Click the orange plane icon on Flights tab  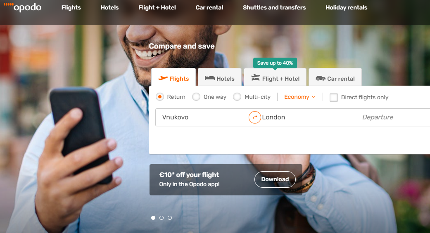[163, 78]
